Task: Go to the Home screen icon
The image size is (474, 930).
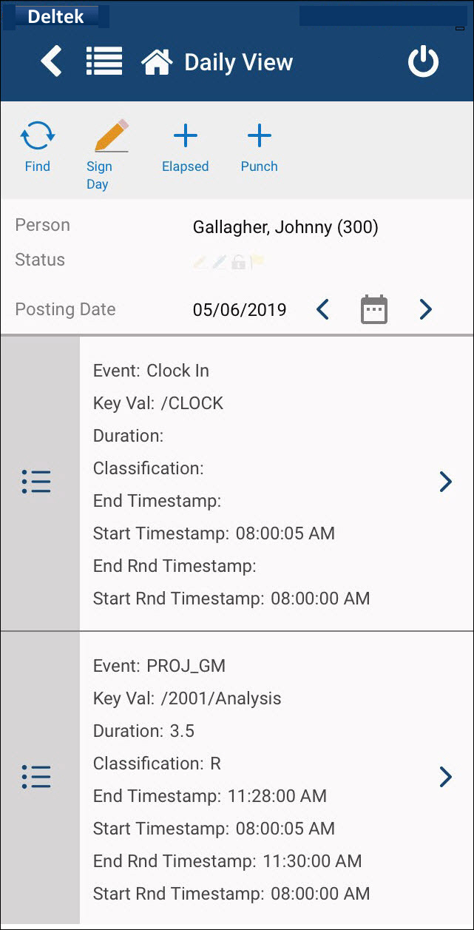Action: click(157, 62)
